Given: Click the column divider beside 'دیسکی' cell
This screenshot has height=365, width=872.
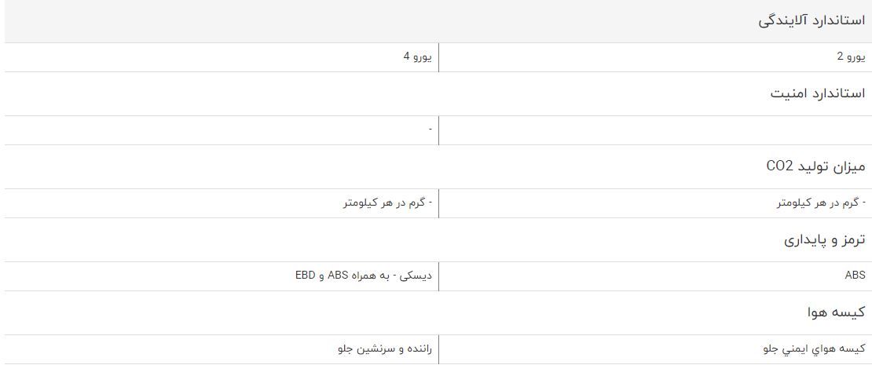Looking at the screenshot, I should pyautogui.click(x=438, y=276).
